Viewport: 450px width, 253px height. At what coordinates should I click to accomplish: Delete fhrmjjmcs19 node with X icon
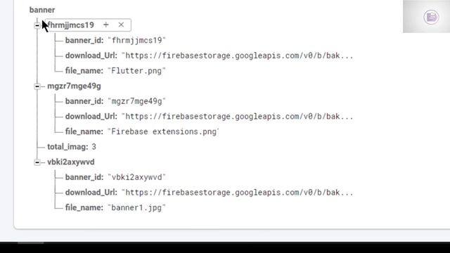coord(121,25)
